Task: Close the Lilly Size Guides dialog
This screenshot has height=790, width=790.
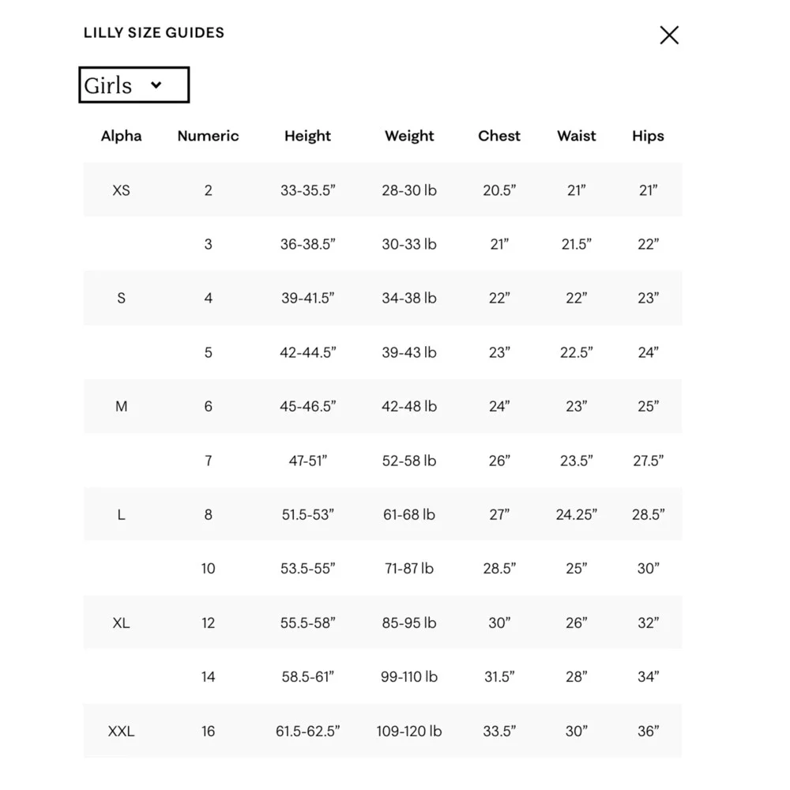Action: point(669,36)
